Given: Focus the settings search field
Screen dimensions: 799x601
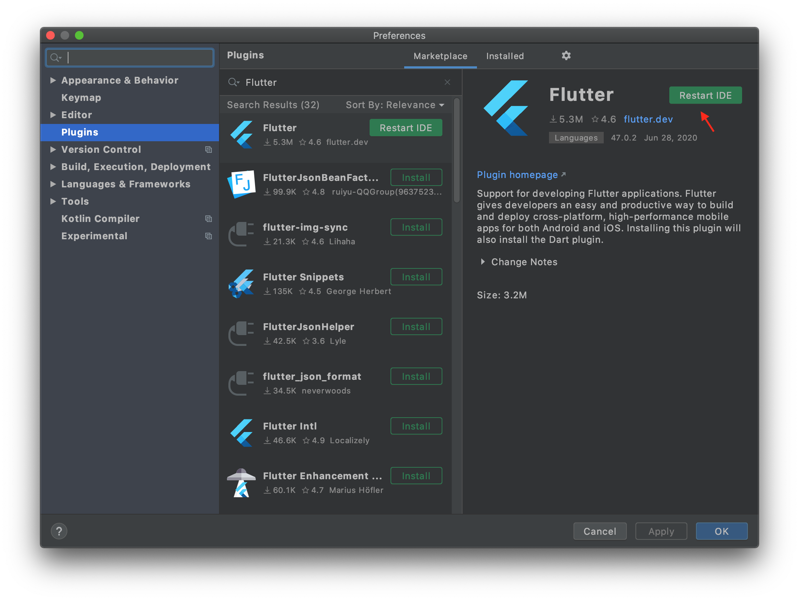Looking at the screenshot, I should (130, 57).
